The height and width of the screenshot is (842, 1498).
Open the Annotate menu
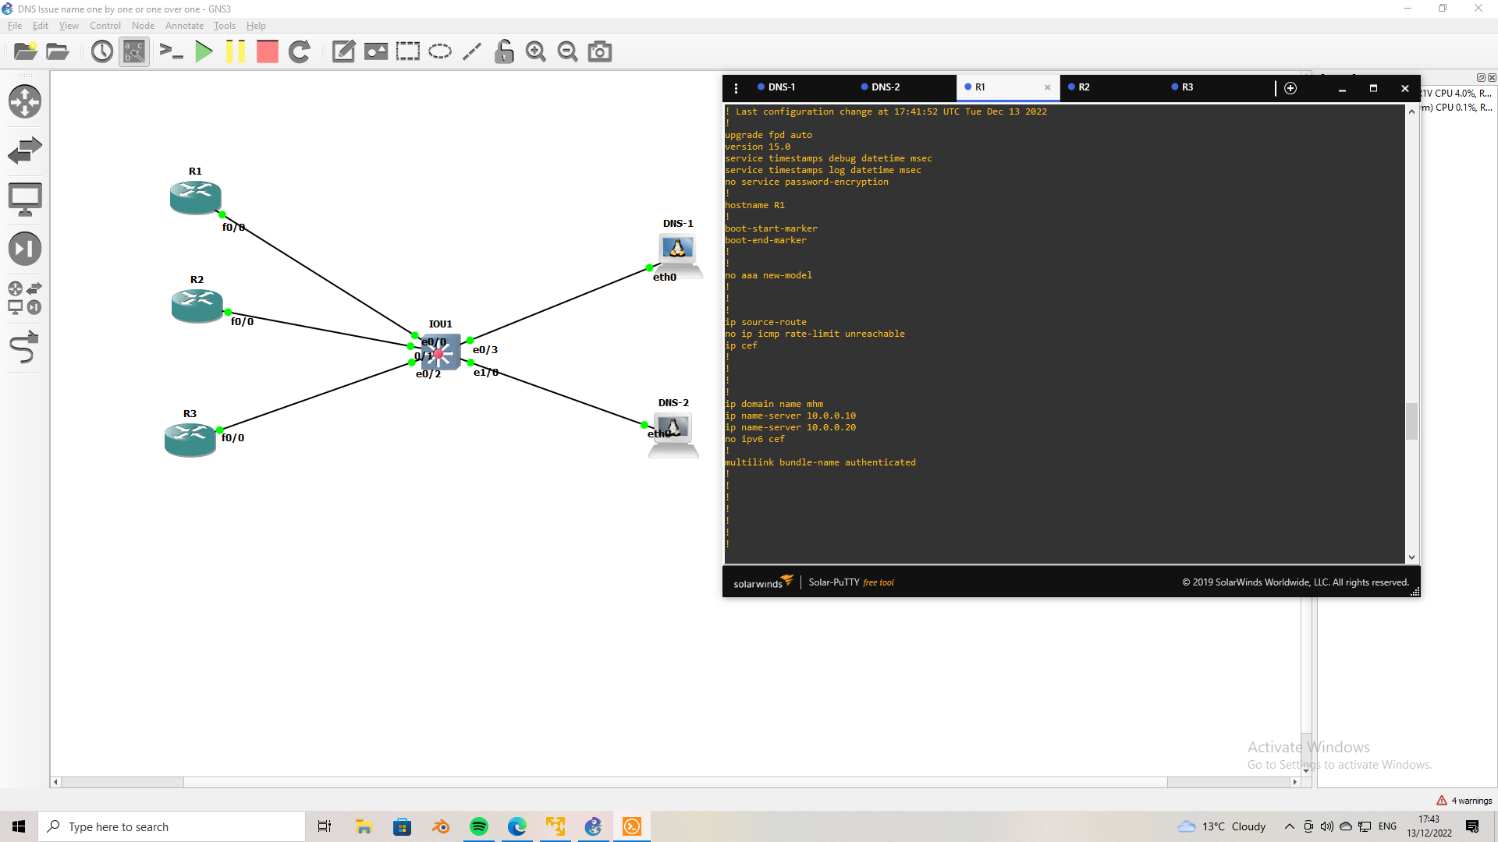[x=184, y=26]
